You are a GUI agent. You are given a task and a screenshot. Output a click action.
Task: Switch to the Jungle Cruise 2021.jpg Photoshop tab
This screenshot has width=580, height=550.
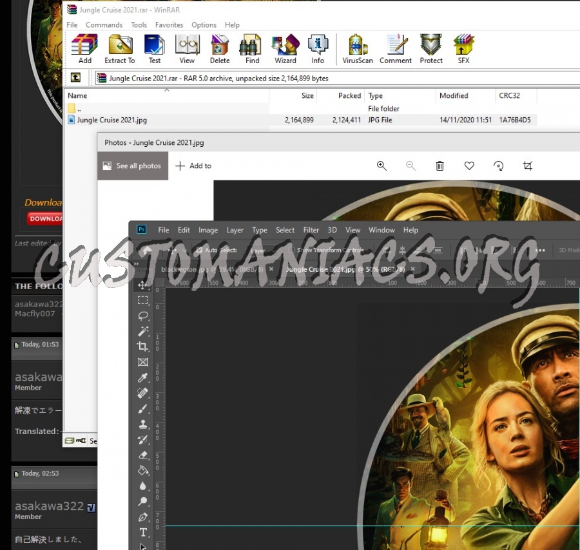point(345,269)
